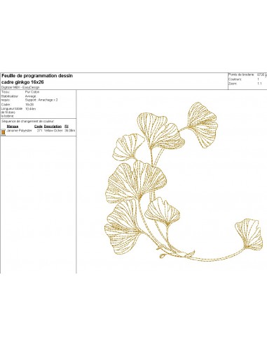Click the "Cadre" label

click(x=6, y=105)
